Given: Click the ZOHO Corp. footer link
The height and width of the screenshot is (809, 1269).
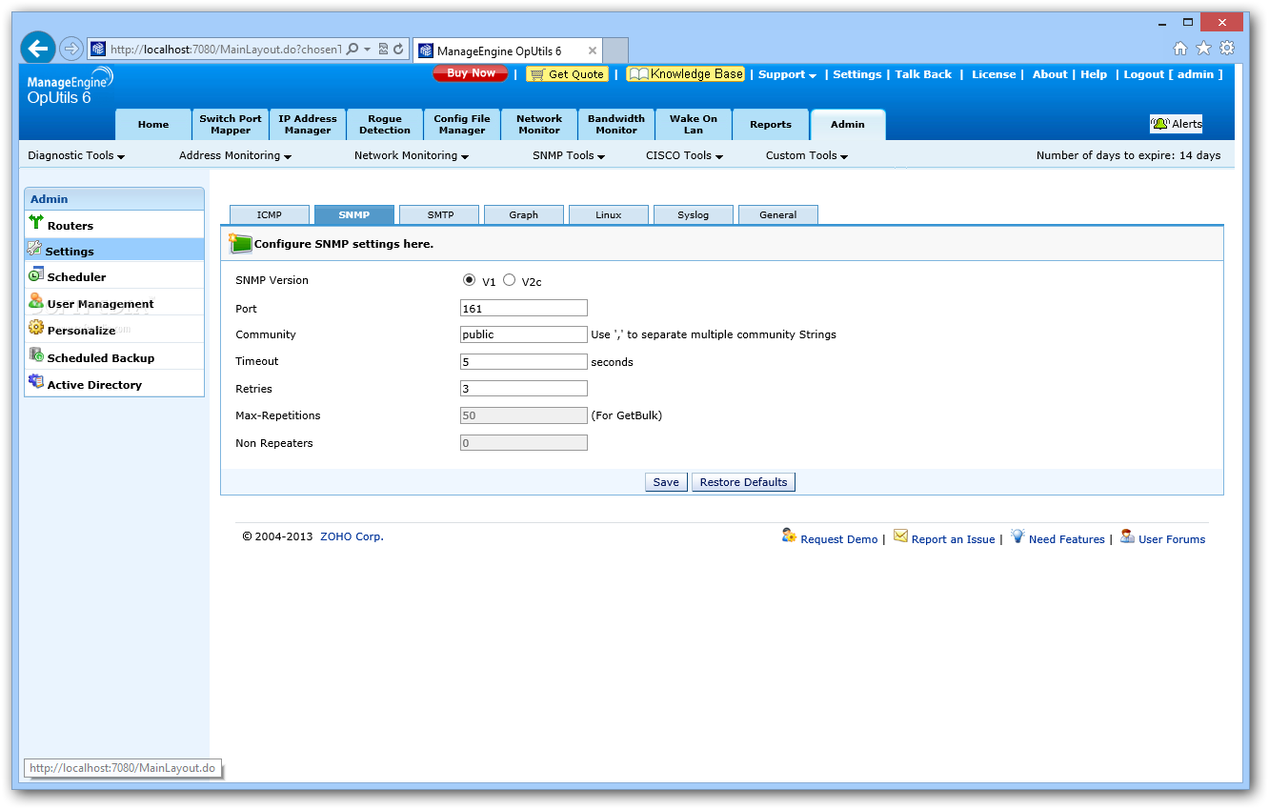Looking at the screenshot, I should [x=352, y=536].
